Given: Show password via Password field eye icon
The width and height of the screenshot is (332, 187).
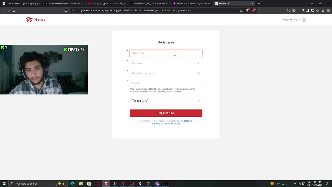Looking at the screenshot, I should [199, 63].
